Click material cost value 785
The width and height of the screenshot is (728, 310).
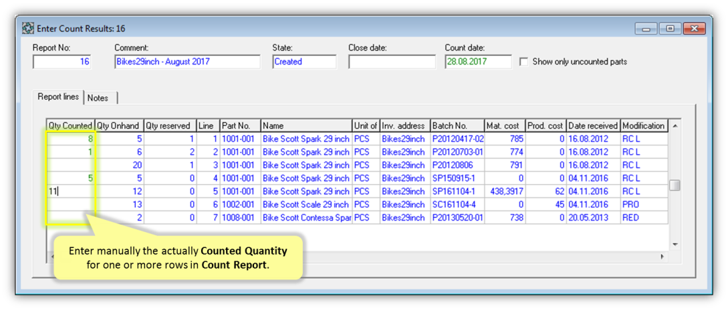click(x=505, y=139)
